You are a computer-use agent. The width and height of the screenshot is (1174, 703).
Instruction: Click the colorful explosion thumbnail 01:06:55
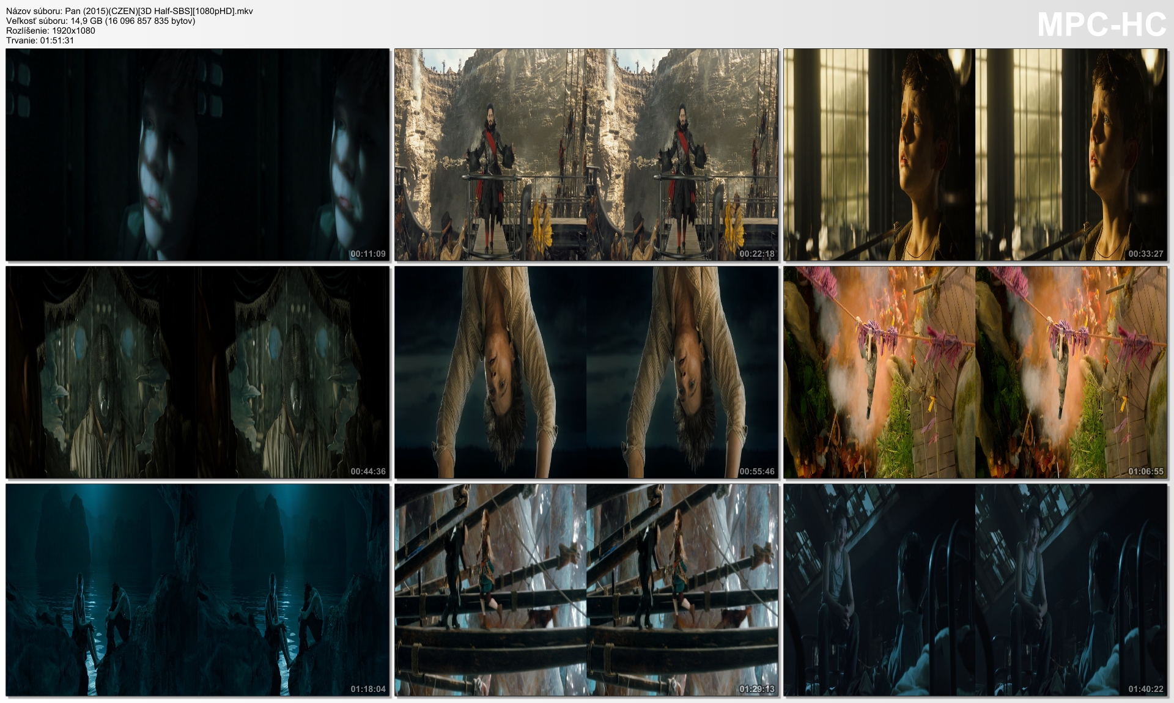click(975, 372)
